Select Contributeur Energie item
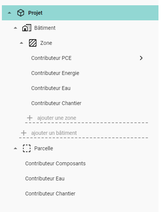 point(55,73)
